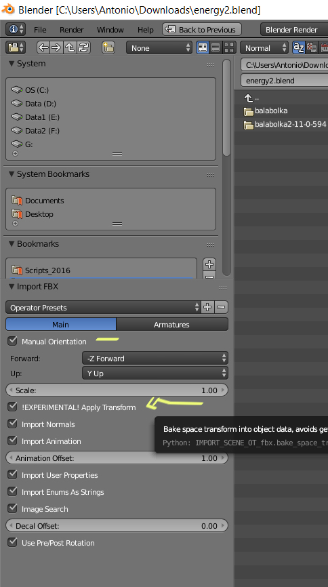Screen dimensions: 328x587
Task: Increase Decal Offset with right arrow
Action: click(x=224, y=525)
